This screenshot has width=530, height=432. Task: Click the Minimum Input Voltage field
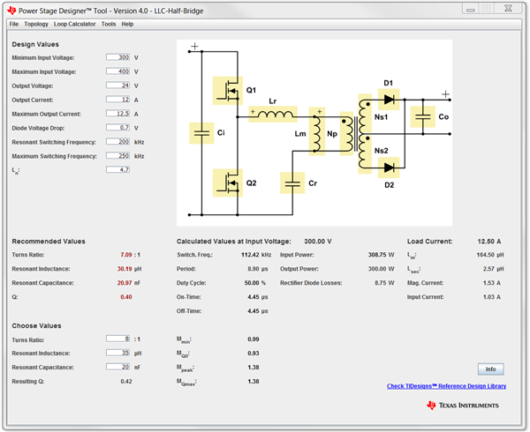[x=118, y=57]
